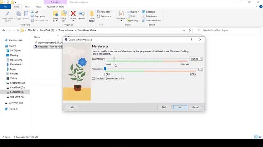Select Local Disk (D:) in sidebar
The height and width of the screenshot is (147, 263).
(x=17, y=87)
